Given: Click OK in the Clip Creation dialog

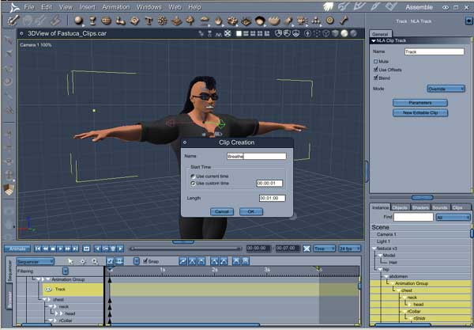Looking at the screenshot, I should click(250, 211).
